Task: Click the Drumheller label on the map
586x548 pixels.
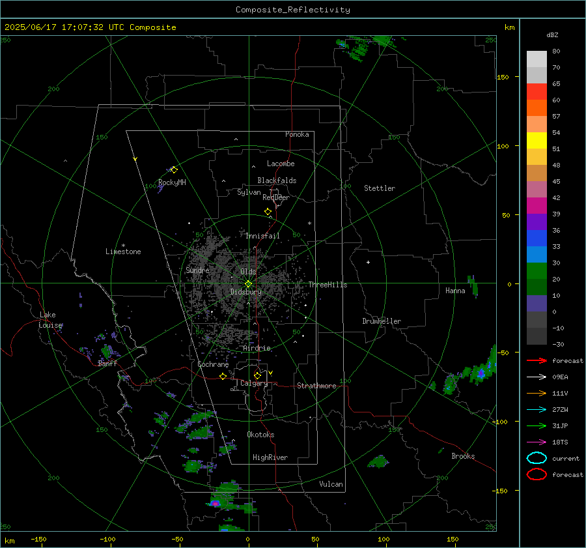Action: pyautogui.click(x=382, y=321)
